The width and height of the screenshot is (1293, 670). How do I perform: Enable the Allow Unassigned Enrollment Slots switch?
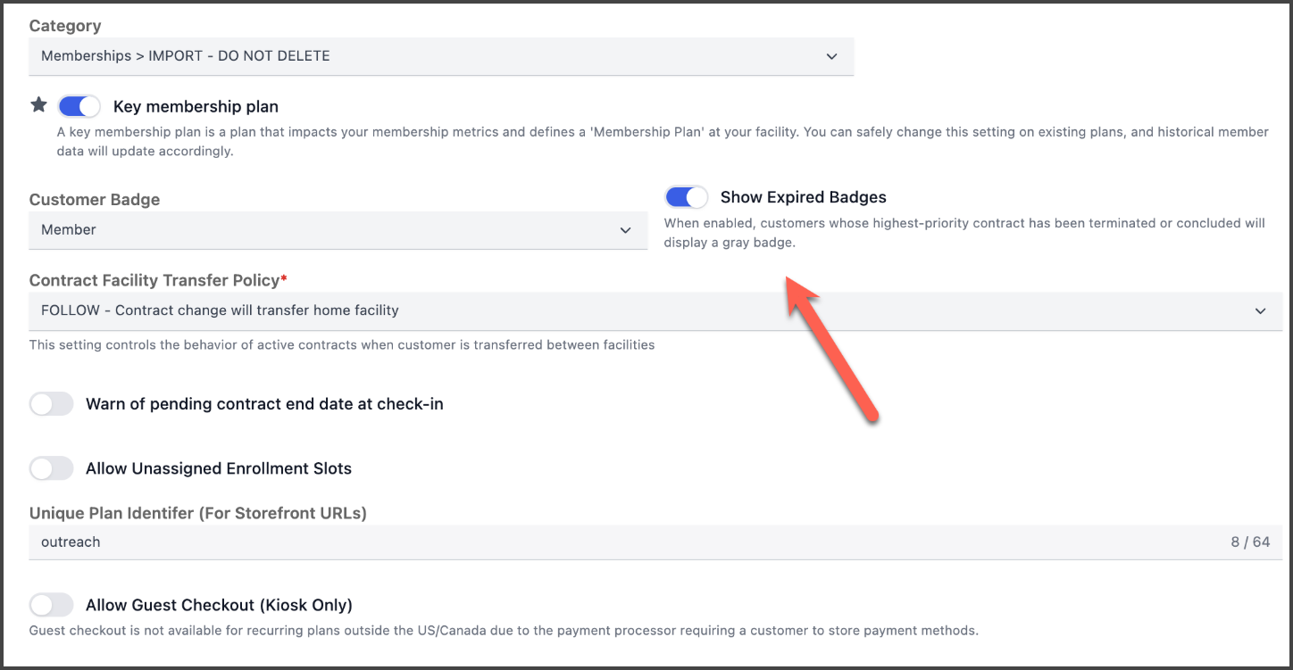click(52, 468)
